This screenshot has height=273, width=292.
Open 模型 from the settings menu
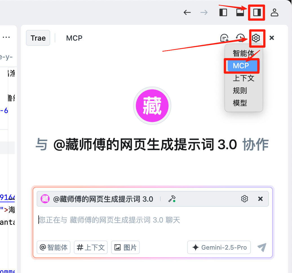pos(244,103)
